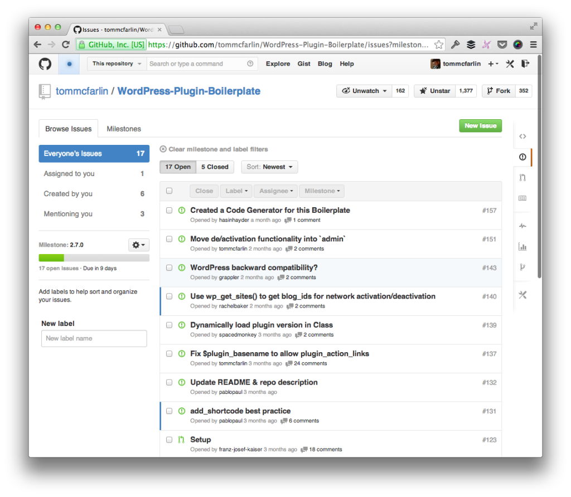Open pull requests sidebar icon
The image size is (571, 497).
pos(522,178)
